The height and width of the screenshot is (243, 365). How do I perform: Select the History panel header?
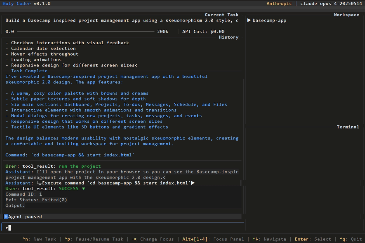[x=228, y=37]
